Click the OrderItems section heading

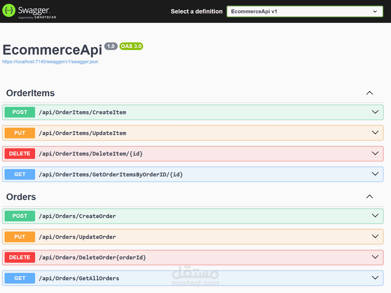[31, 93]
